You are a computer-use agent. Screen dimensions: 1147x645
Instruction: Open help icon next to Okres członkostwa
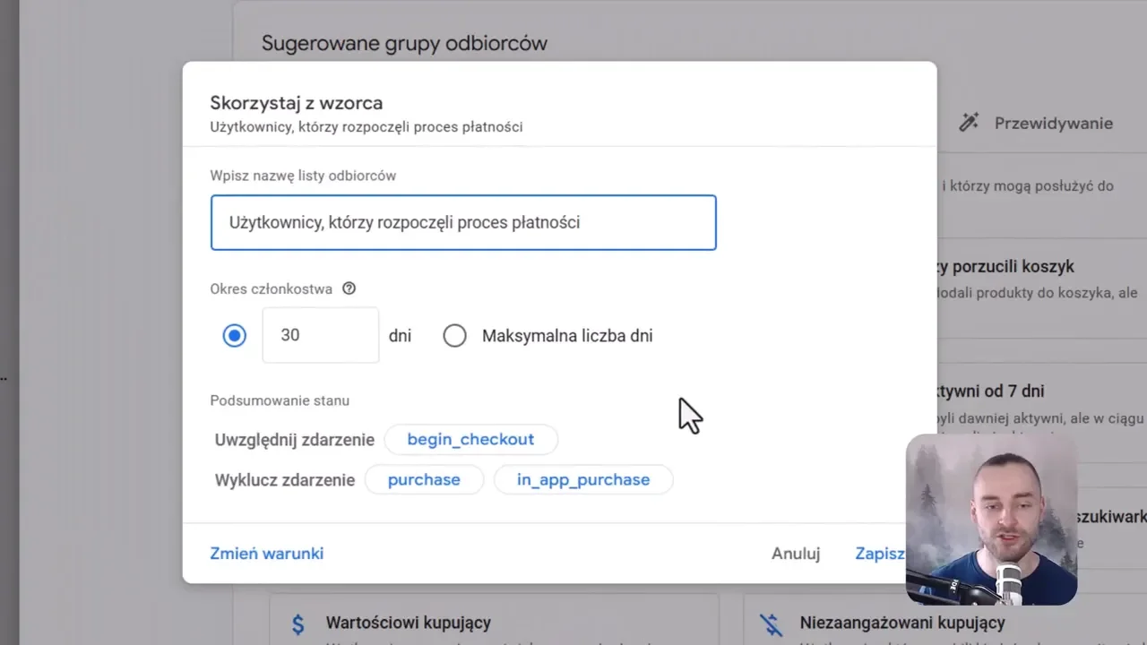click(349, 288)
